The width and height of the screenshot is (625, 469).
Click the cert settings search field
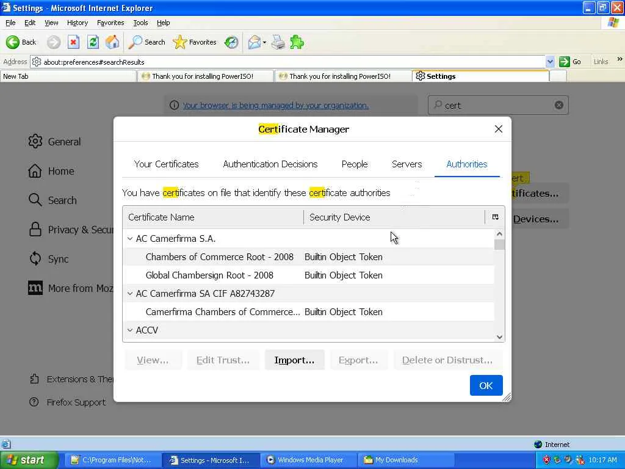click(x=498, y=105)
